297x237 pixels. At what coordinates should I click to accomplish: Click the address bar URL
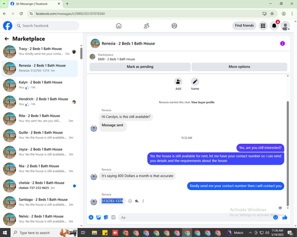[70, 14]
